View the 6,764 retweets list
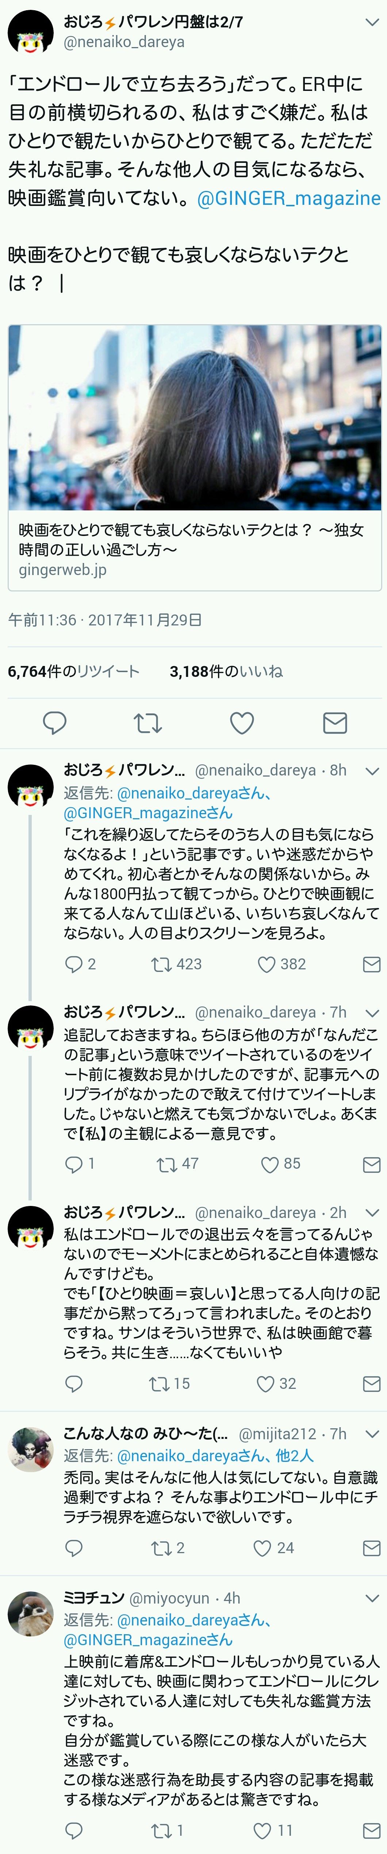 click(x=73, y=671)
